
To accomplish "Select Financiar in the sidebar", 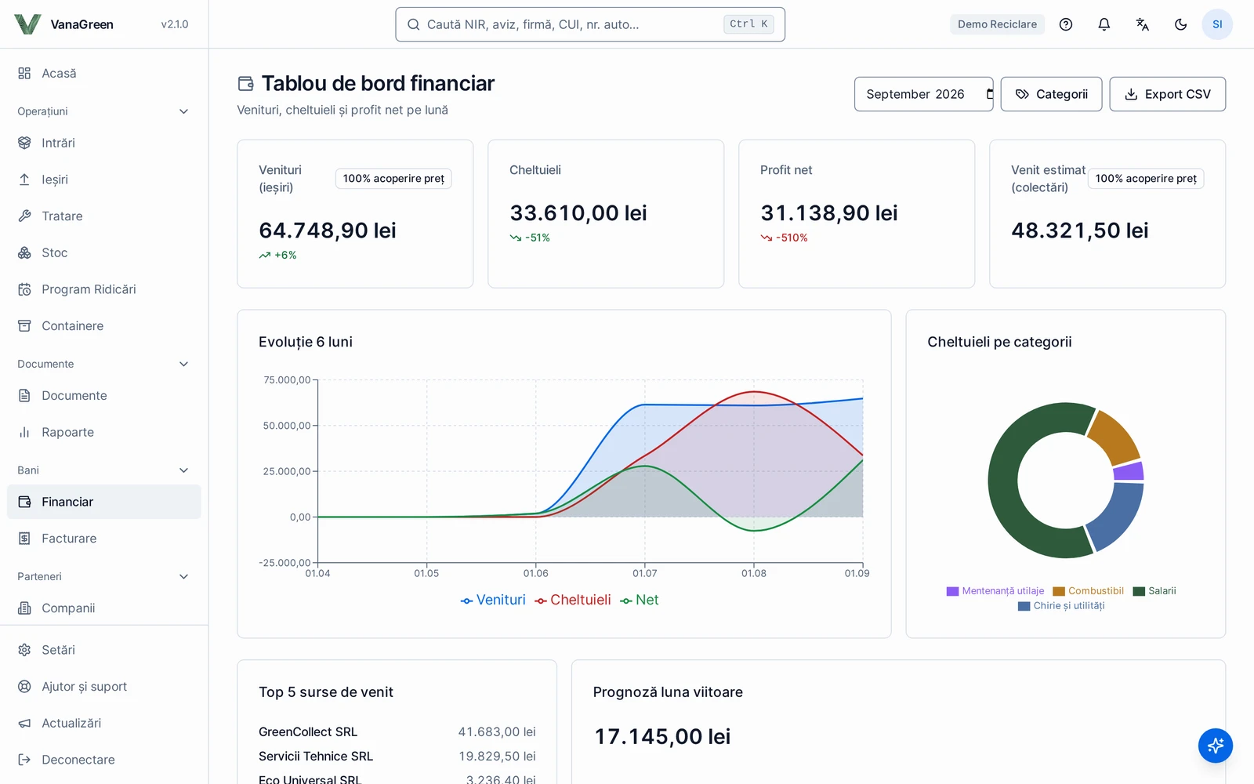I will coord(104,502).
